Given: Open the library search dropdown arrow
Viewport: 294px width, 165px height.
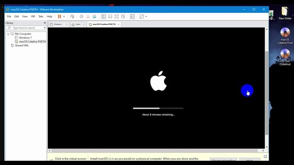Looking at the screenshot, I should 45,28.
